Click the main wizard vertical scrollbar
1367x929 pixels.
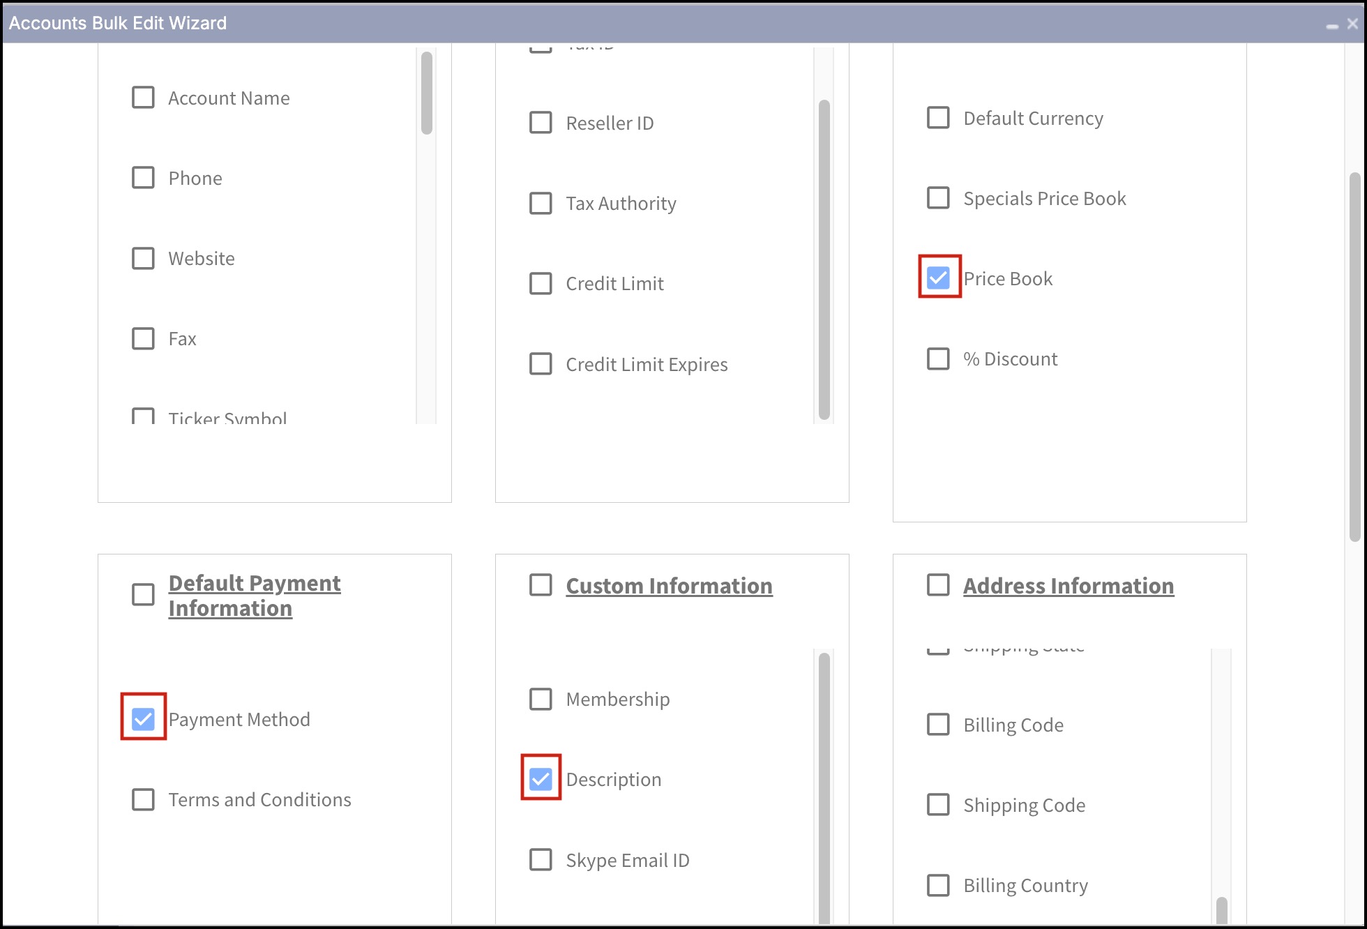[1354, 356]
